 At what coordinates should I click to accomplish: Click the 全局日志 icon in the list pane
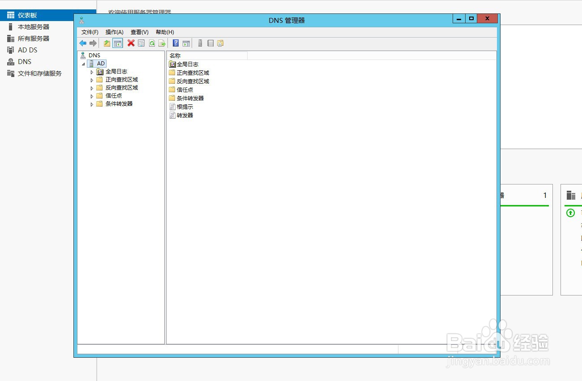click(172, 64)
